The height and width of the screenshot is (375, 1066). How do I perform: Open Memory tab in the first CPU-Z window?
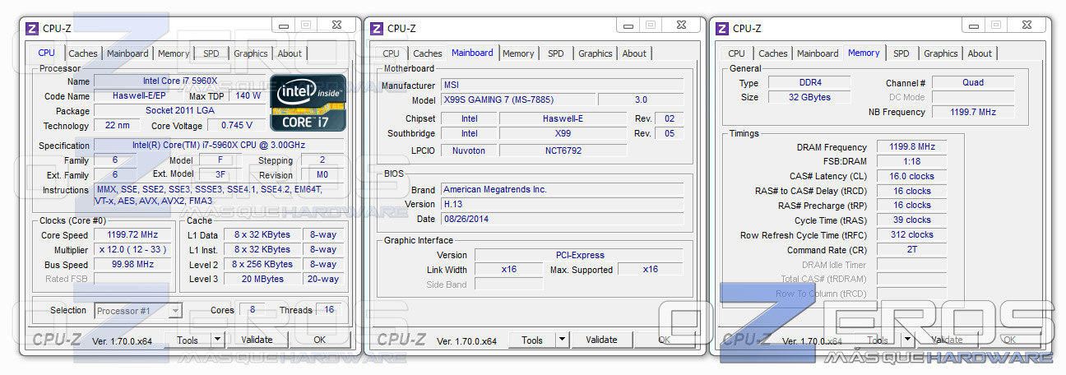click(174, 53)
